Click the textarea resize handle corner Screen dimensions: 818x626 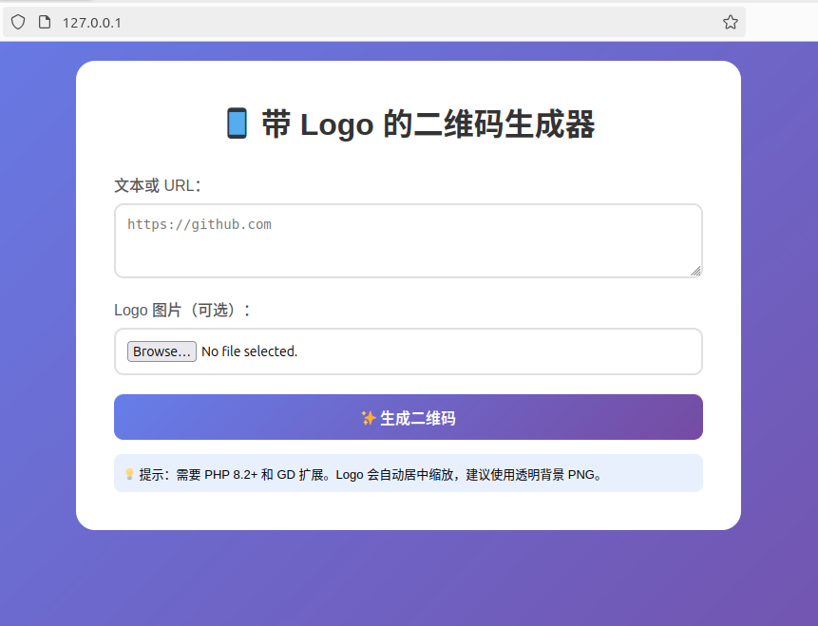pyautogui.click(x=696, y=273)
